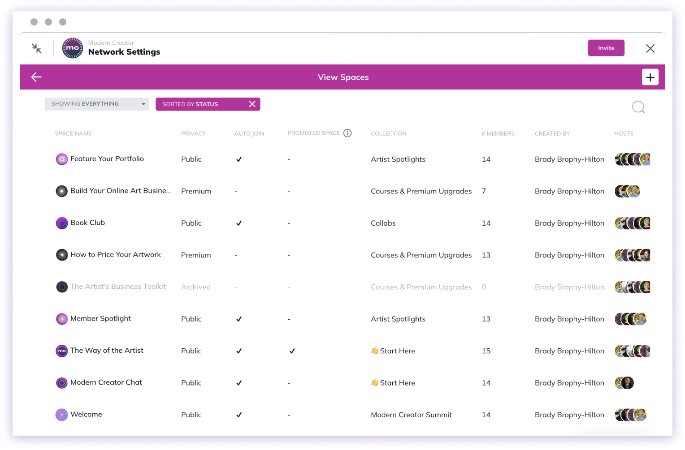Open the Showing Everything filter dropdown
The image size is (685, 450).
pos(97,104)
